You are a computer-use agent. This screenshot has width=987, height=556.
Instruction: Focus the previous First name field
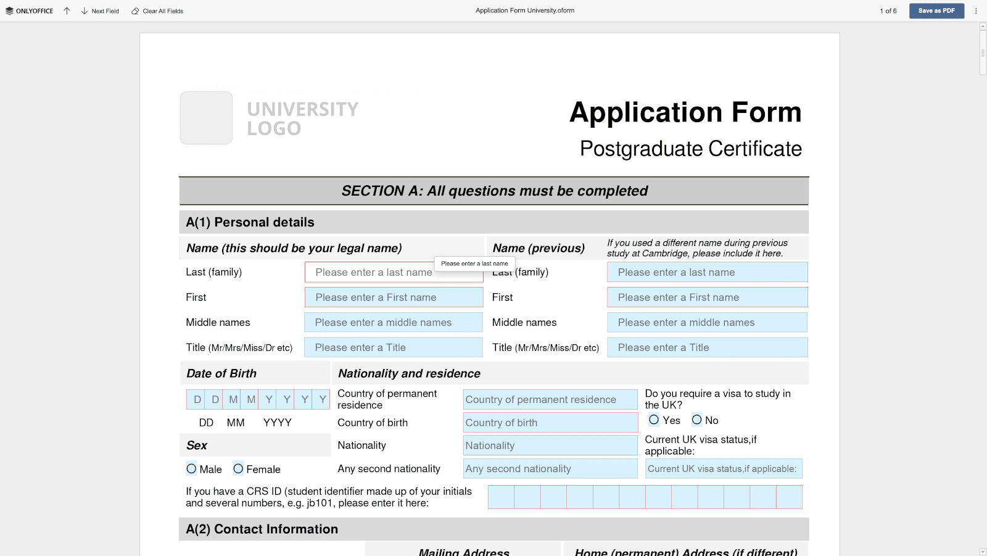(708, 297)
